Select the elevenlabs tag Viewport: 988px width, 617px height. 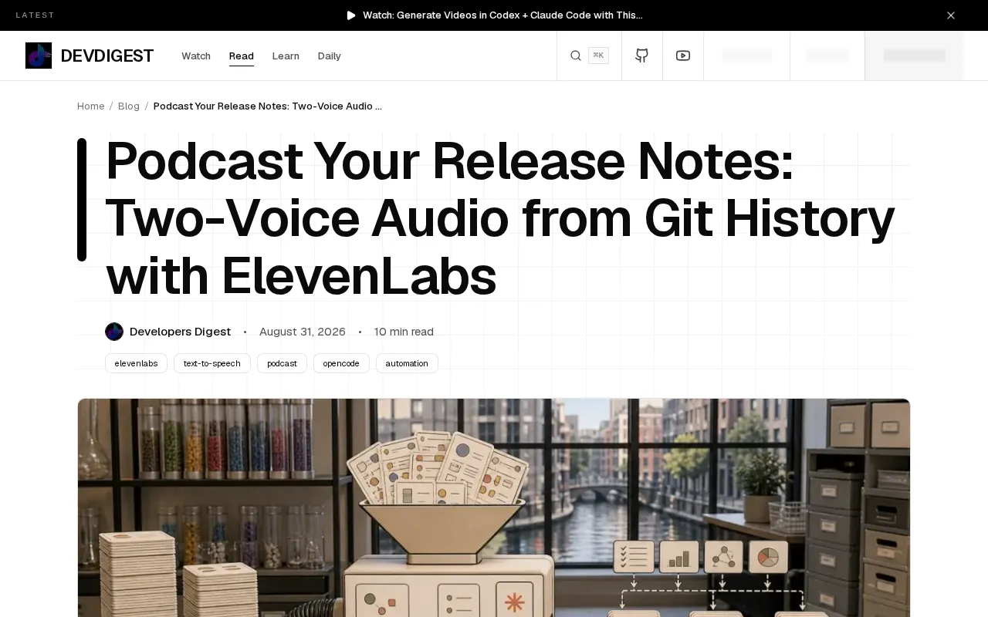point(136,363)
